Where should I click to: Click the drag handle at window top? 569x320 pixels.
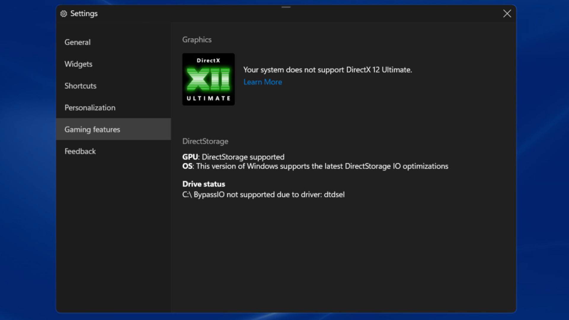(286, 7)
